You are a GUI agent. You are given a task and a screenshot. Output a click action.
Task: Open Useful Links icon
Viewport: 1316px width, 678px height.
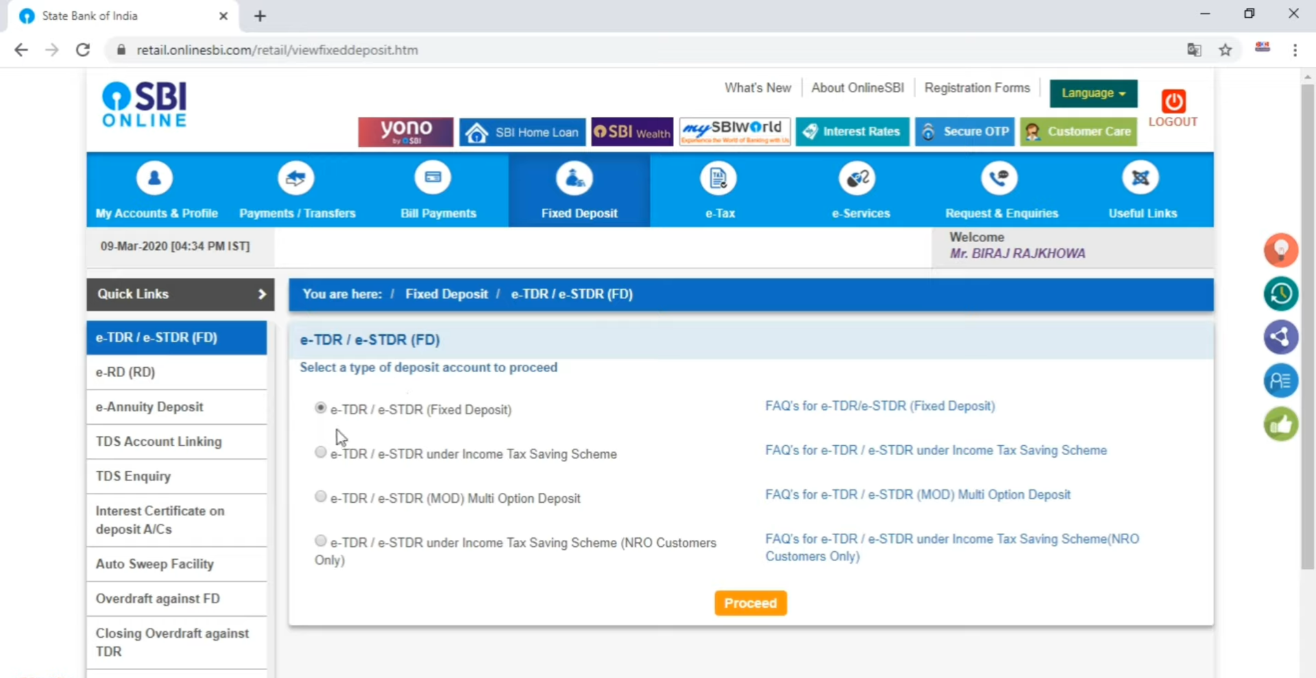pos(1141,178)
